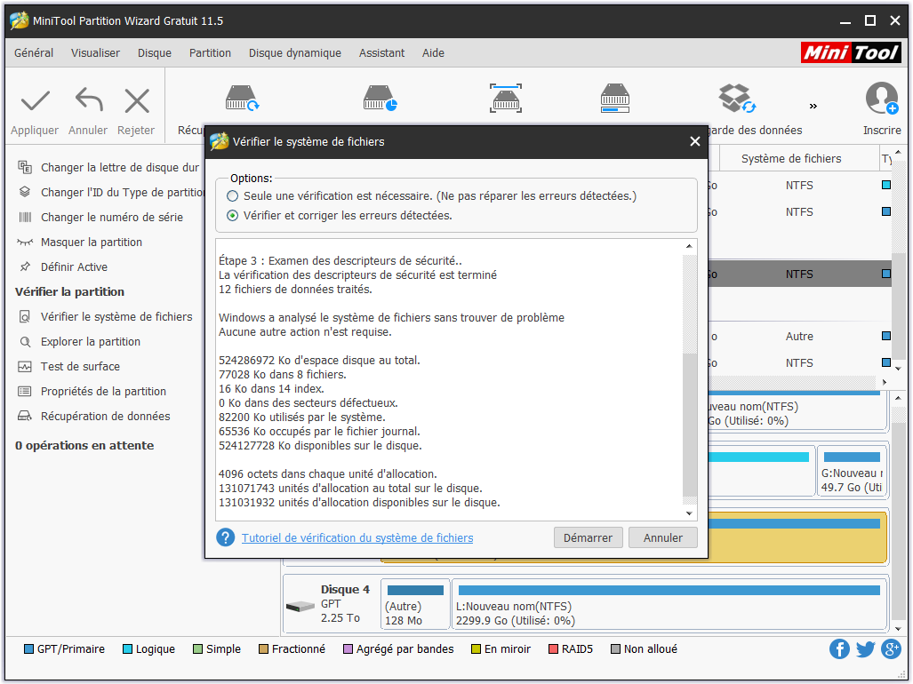
Task: Click the Test de surface icon
Action: 25,366
